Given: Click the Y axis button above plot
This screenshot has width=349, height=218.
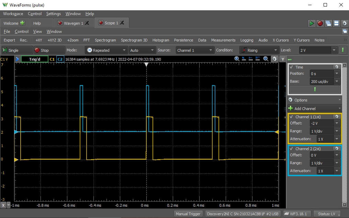Looking at the screenshot, I should click(283, 59).
